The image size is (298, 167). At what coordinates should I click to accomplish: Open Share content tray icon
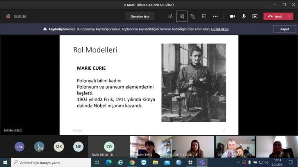pos(255,16)
